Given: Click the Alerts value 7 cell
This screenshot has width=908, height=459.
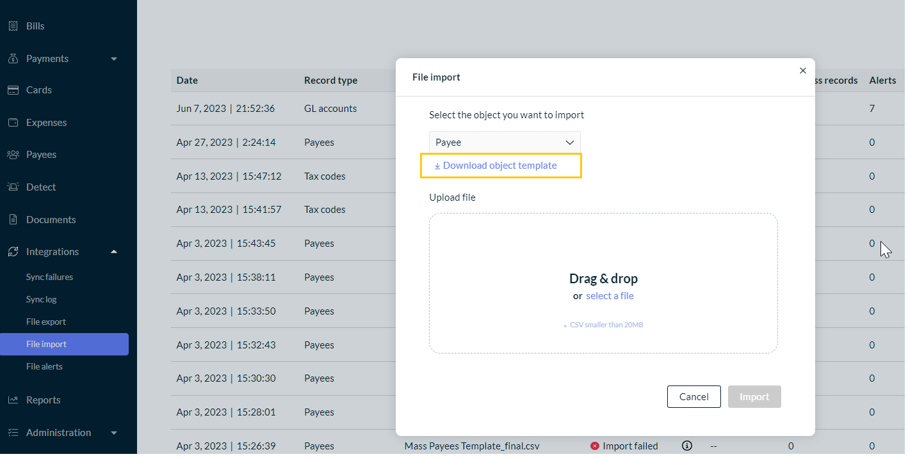Looking at the screenshot, I should coord(872,109).
